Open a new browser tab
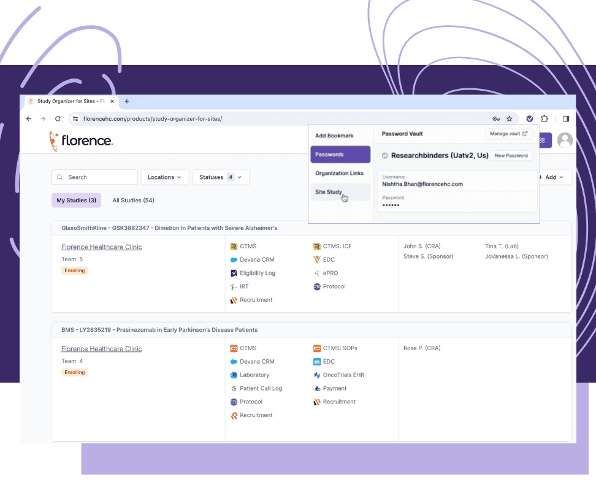Screen dimensions: 596x493 127,101
